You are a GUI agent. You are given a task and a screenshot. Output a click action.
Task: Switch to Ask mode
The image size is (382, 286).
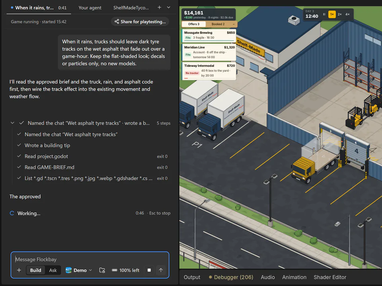pos(53,270)
